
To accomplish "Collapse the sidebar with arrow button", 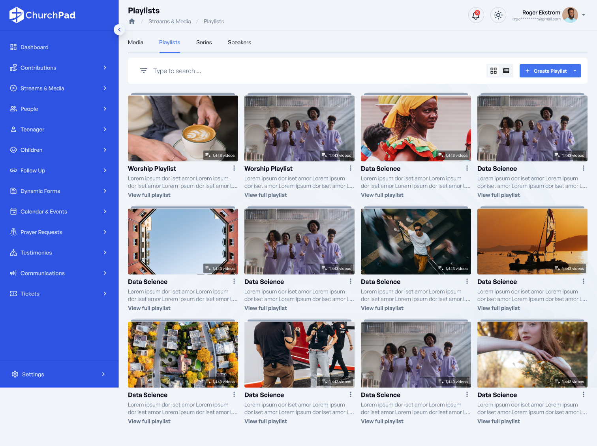I will (x=119, y=30).
